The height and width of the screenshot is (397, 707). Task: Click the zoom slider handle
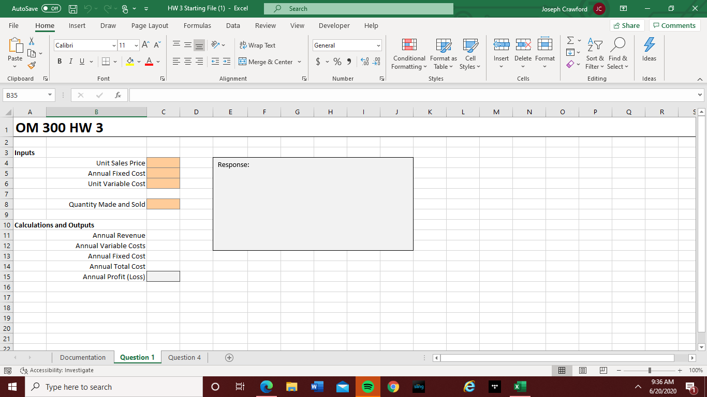(650, 370)
